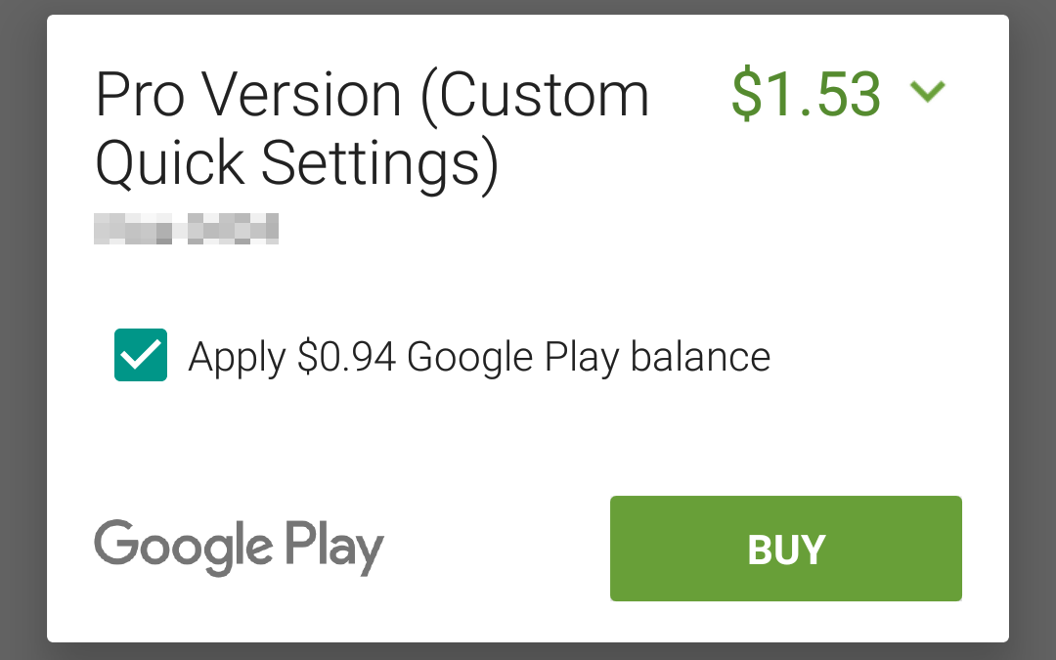
Task: Click the Google Play logo
Action: 239,547
